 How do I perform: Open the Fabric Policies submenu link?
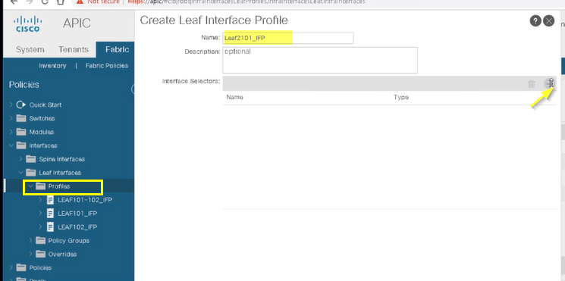[x=107, y=66]
